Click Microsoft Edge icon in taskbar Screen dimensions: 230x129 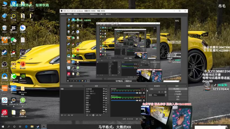(26, 126)
